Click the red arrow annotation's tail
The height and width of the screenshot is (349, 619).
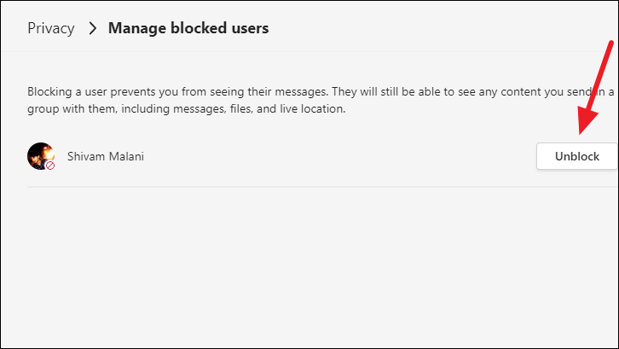click(610, 44)
